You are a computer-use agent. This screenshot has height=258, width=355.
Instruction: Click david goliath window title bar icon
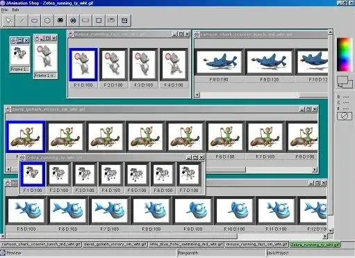(x=8, y=109)
